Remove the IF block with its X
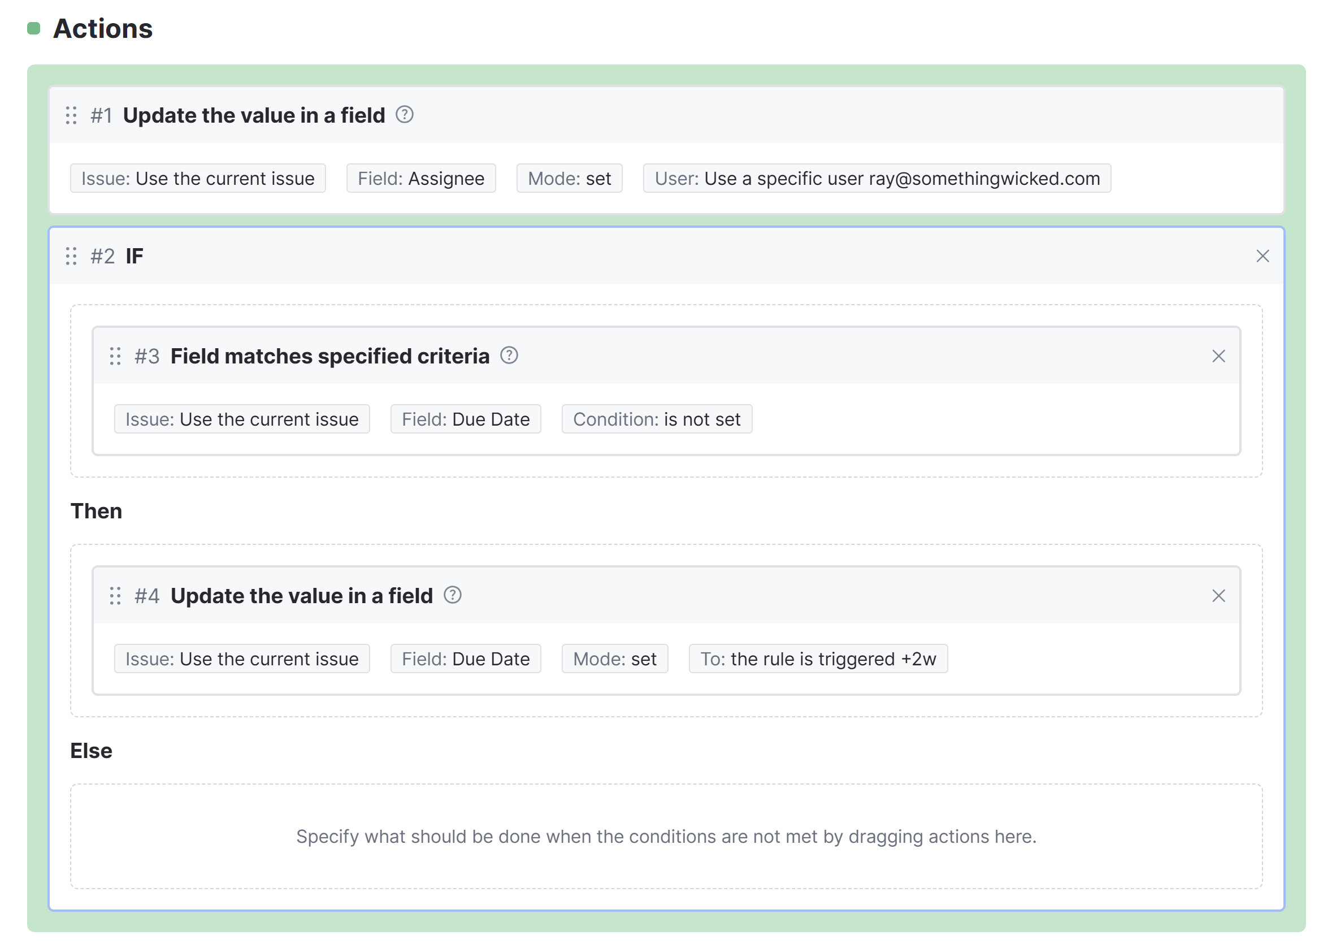This screenshot has height=944, width=1332. (1264, 256)
